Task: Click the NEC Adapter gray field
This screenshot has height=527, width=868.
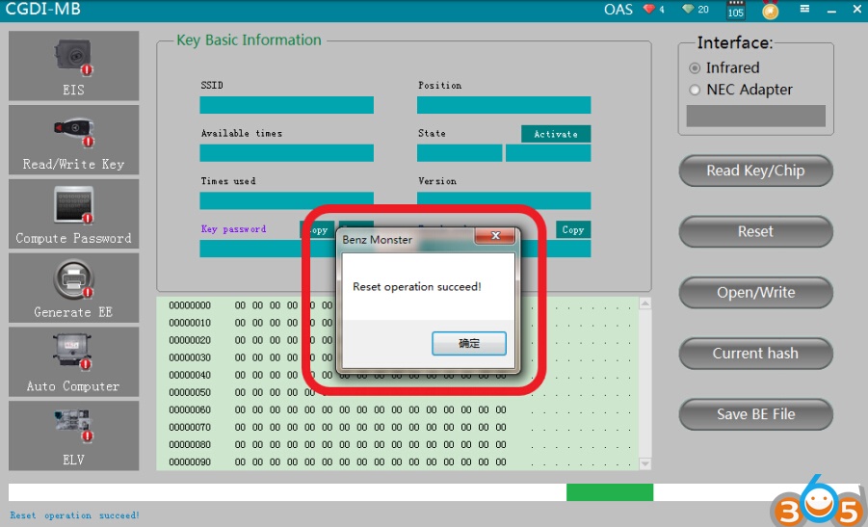Action: pos(755,117)
